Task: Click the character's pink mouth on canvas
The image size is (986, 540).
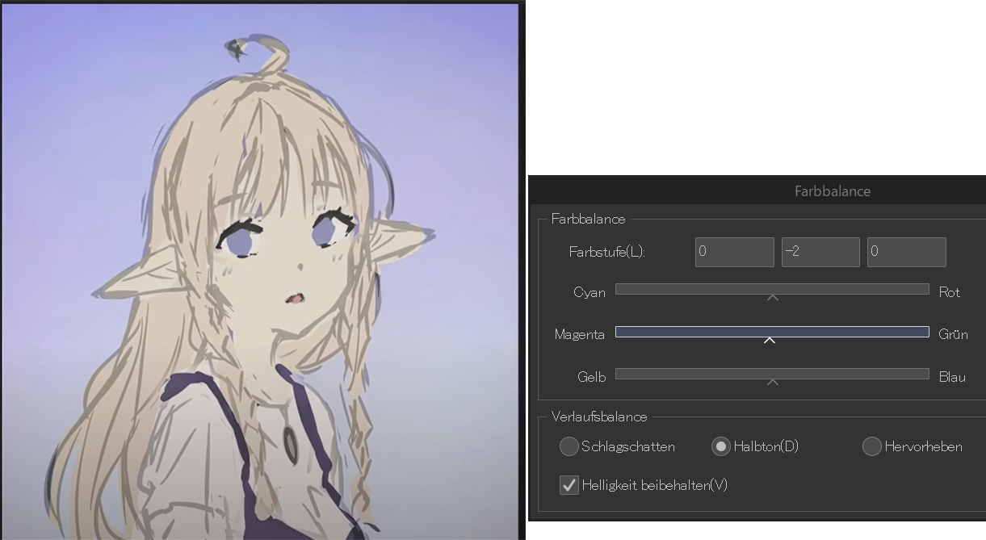Action: [x=294, y=299]
